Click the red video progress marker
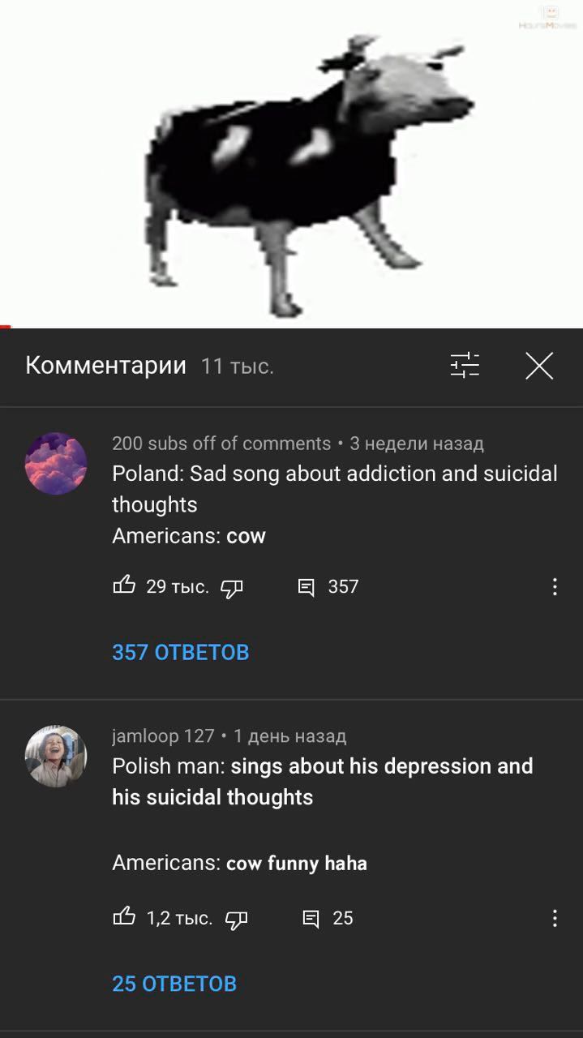Screen dimensions: 583x1038 pos(5,327)
